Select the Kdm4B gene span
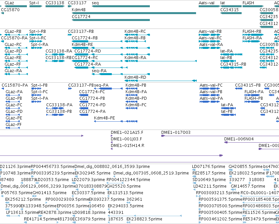279x224 pixels. pyautogui.click(x=134, y=13)
